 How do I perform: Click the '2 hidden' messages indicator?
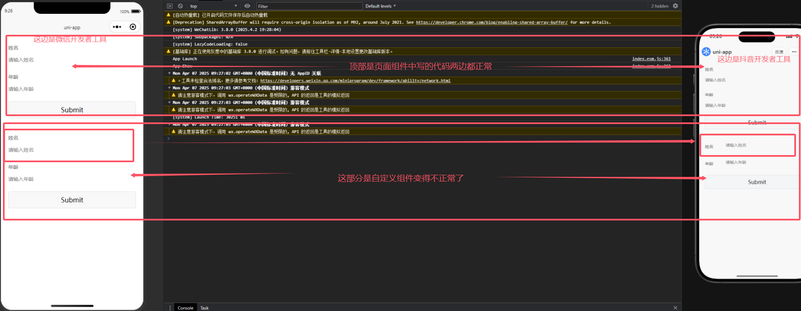660,6
